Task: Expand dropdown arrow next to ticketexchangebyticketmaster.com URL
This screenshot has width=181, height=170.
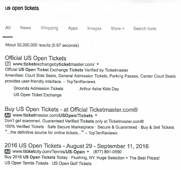Action: coord(98,64)
